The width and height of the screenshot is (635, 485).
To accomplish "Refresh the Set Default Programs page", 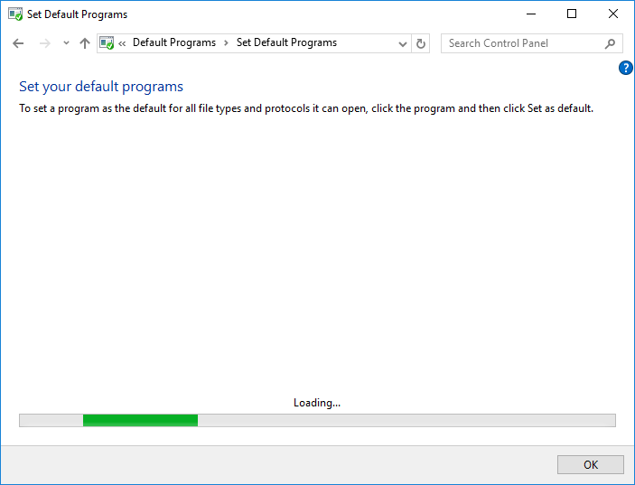I will point(421,43).
